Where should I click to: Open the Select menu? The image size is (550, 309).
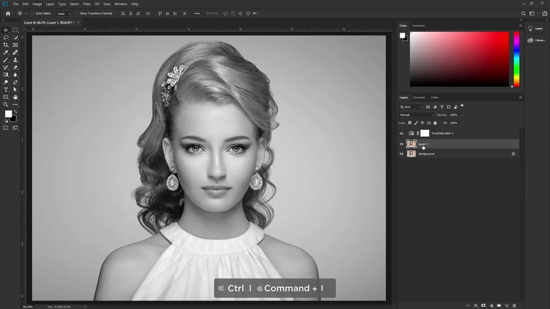(x=74, y=4)
